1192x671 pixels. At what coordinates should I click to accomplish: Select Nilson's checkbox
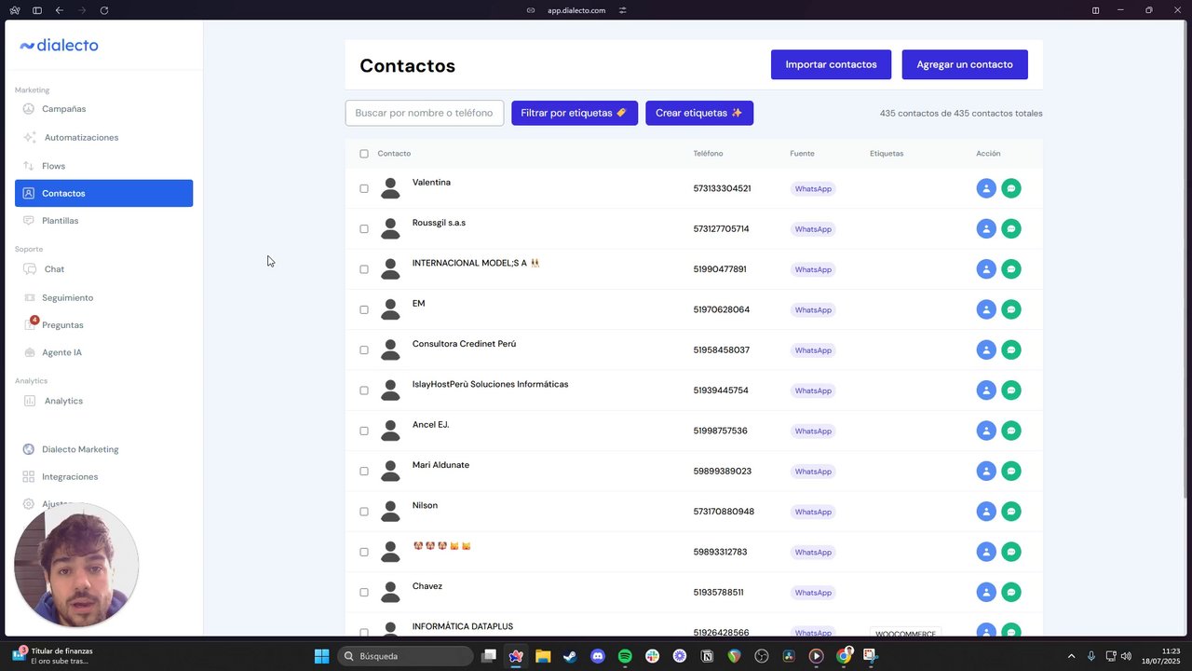[364, 512]
